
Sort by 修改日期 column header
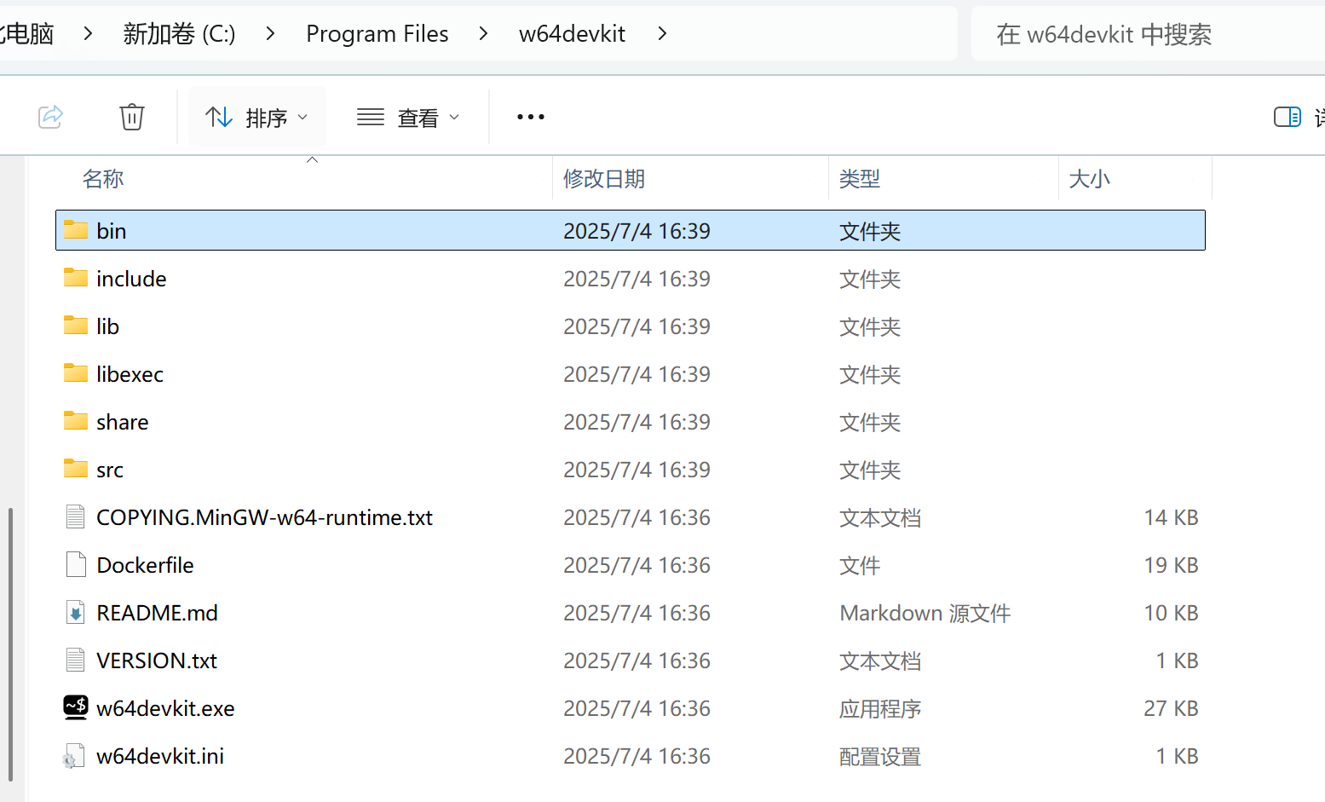[604, 179]
